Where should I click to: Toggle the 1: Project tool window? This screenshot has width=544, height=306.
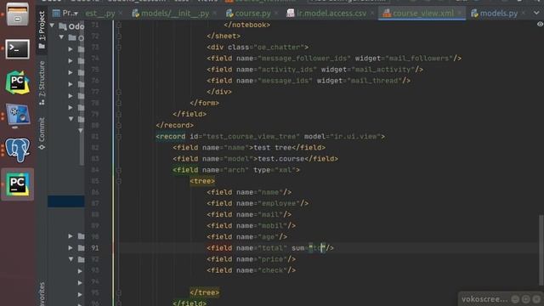[x=42, y=30]
